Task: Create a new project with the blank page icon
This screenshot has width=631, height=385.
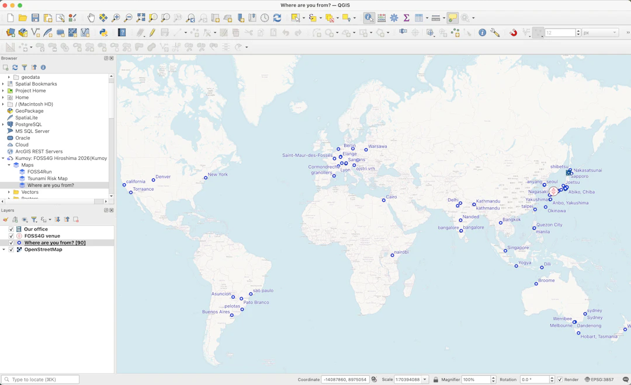Action: pyautogui.click(x=11, y=17)
